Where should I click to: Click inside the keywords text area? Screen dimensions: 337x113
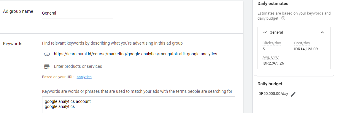[x=139, y=105]
